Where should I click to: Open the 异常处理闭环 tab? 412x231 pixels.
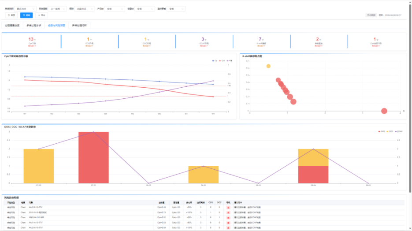coord(79,26)
